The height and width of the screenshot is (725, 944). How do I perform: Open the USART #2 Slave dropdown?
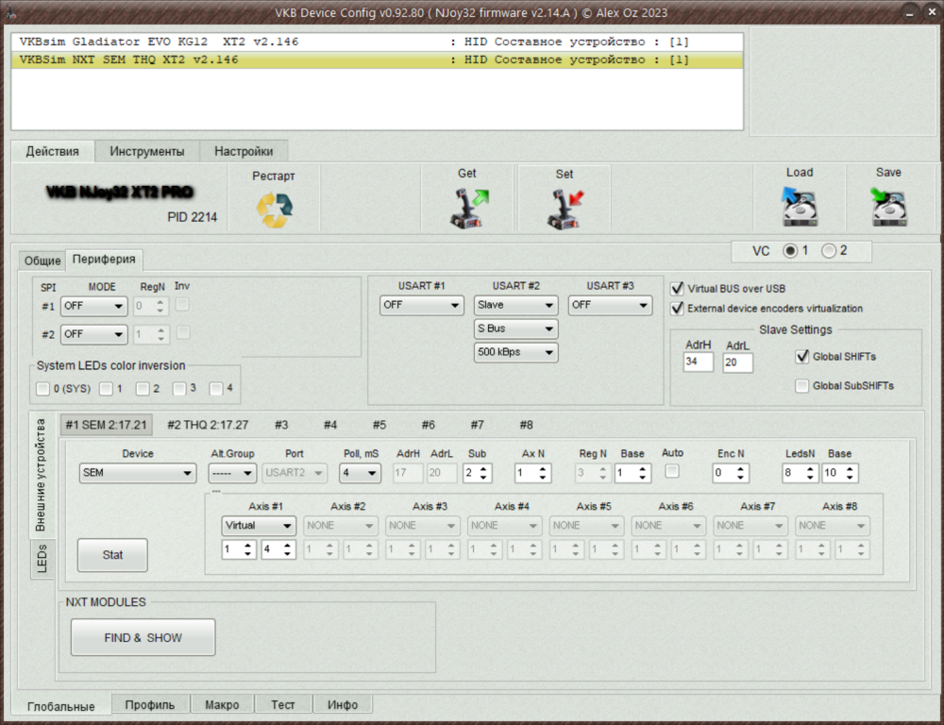(515, 306)
